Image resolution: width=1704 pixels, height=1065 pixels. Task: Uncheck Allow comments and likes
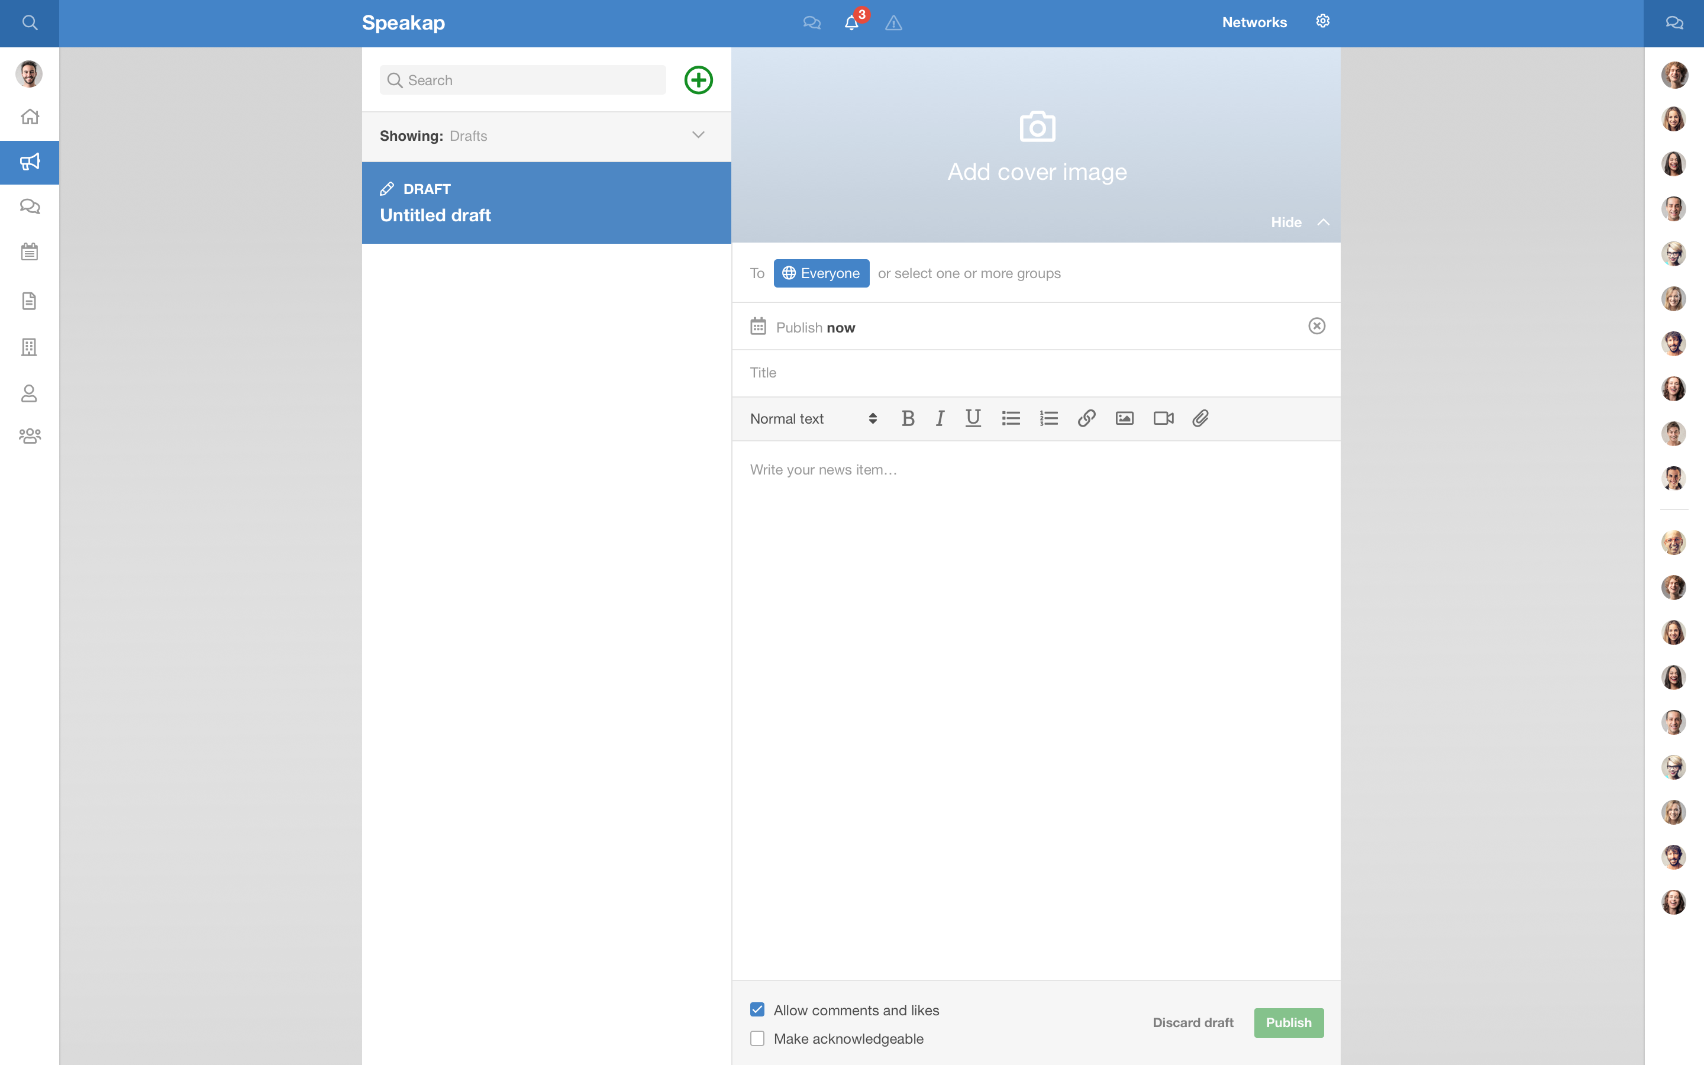coord(757,1010)
